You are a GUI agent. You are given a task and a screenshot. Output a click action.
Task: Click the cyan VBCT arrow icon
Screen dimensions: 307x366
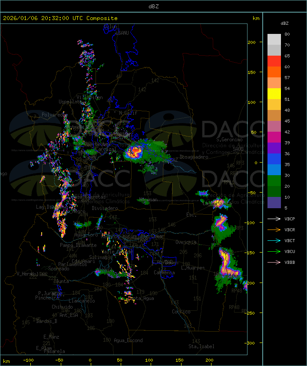[274, 240]
